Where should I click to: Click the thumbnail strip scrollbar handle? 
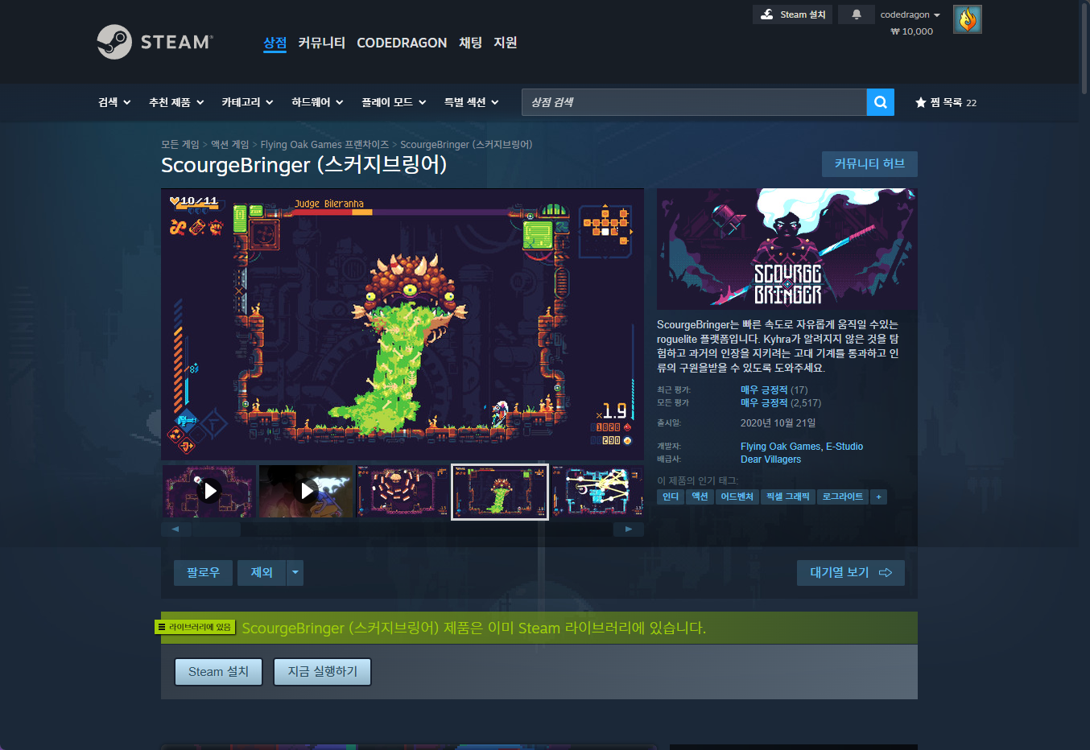(x=216, y=529)
